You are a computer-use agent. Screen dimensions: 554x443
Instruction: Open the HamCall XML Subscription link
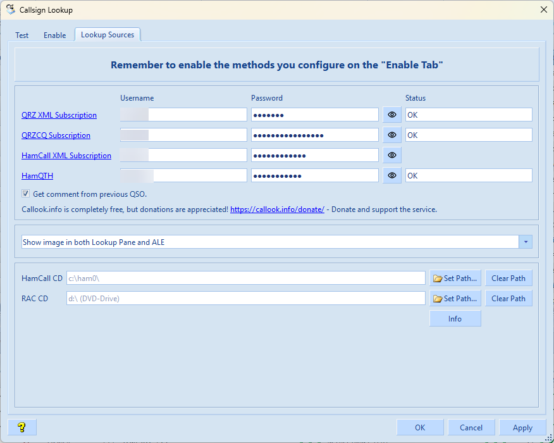tap(66, 156)
